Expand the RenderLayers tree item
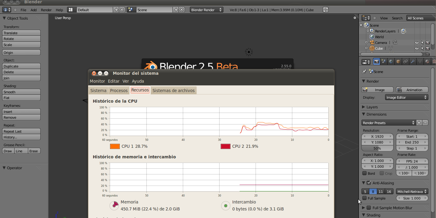This screenshot has width=436, height=218. pos(368,31)
